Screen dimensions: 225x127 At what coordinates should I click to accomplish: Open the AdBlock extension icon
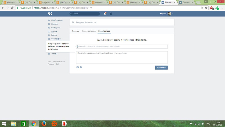click(x=211, y=8)
